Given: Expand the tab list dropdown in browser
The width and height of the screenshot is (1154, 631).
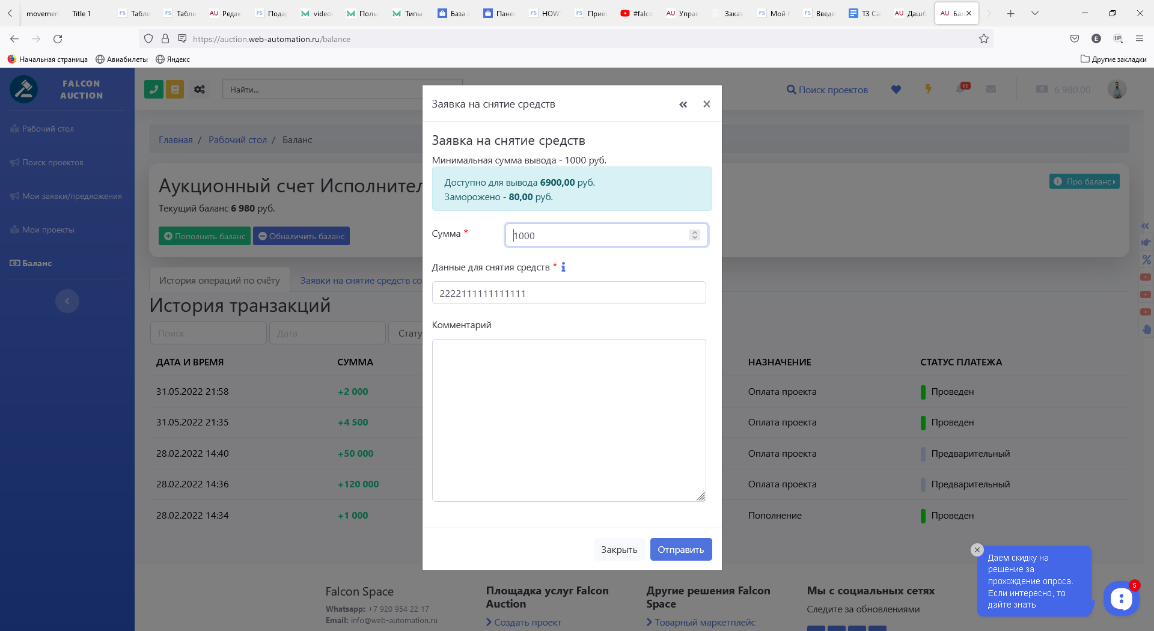Looking at the screenshot, I should [1035, 13].
